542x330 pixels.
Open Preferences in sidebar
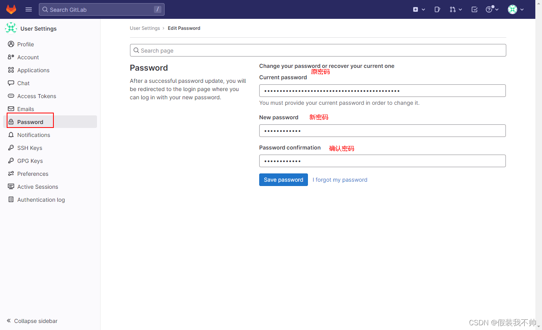(x=50, y=173)
